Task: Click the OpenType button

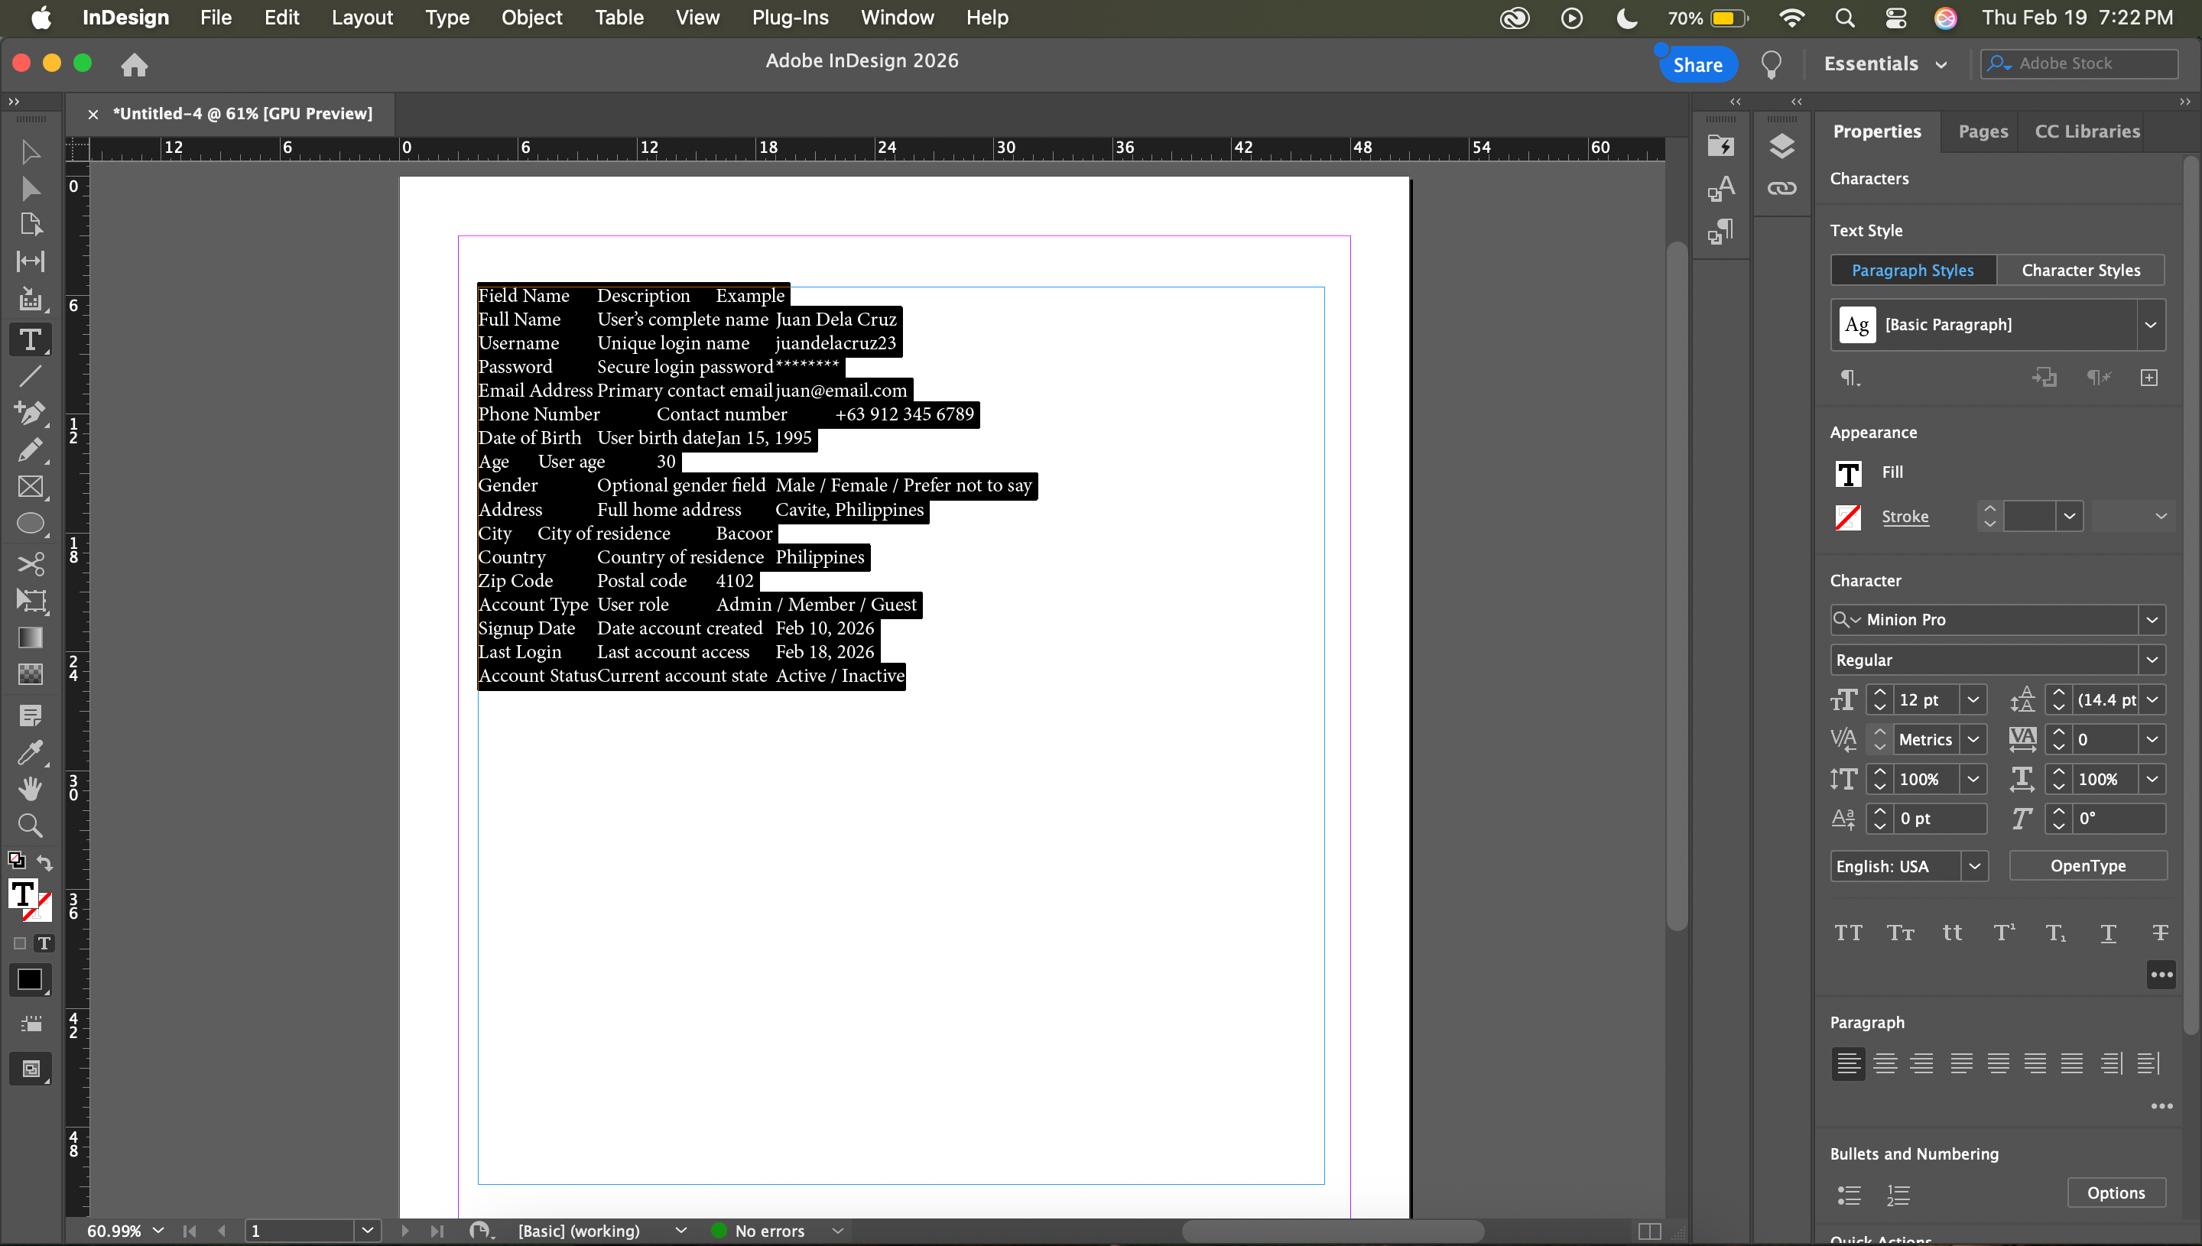Action: 2087,866
